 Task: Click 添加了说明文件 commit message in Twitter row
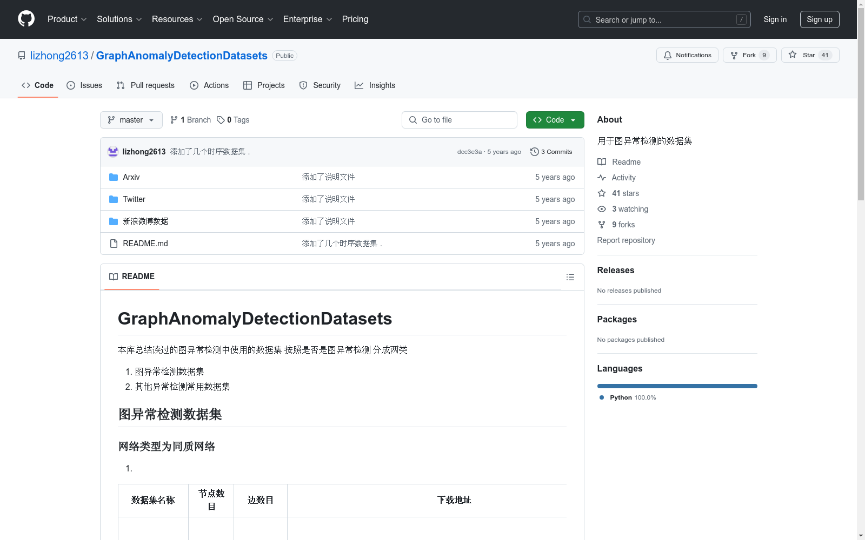pos(328,199)
